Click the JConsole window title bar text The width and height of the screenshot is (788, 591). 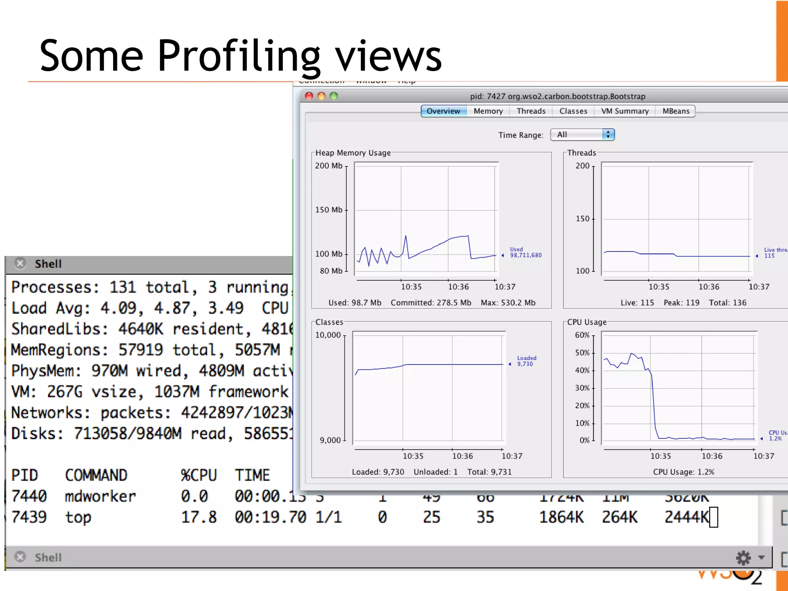(558, 96)
